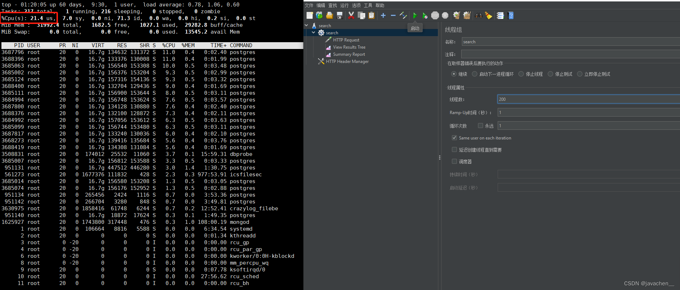Start the test with green play icon
Image resolution: width=680 pixels, height=290 pixels.
point(415,15)
